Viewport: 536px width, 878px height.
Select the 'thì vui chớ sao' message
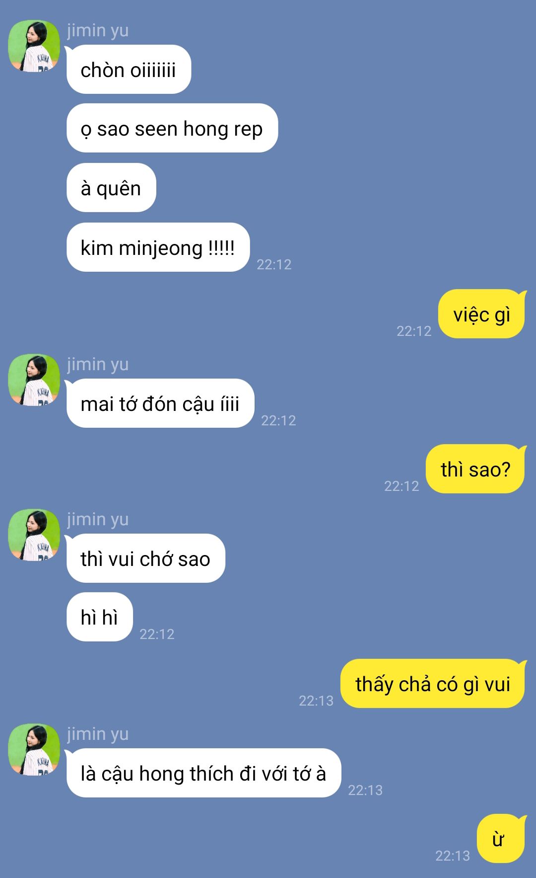click(x=145, y=559)
